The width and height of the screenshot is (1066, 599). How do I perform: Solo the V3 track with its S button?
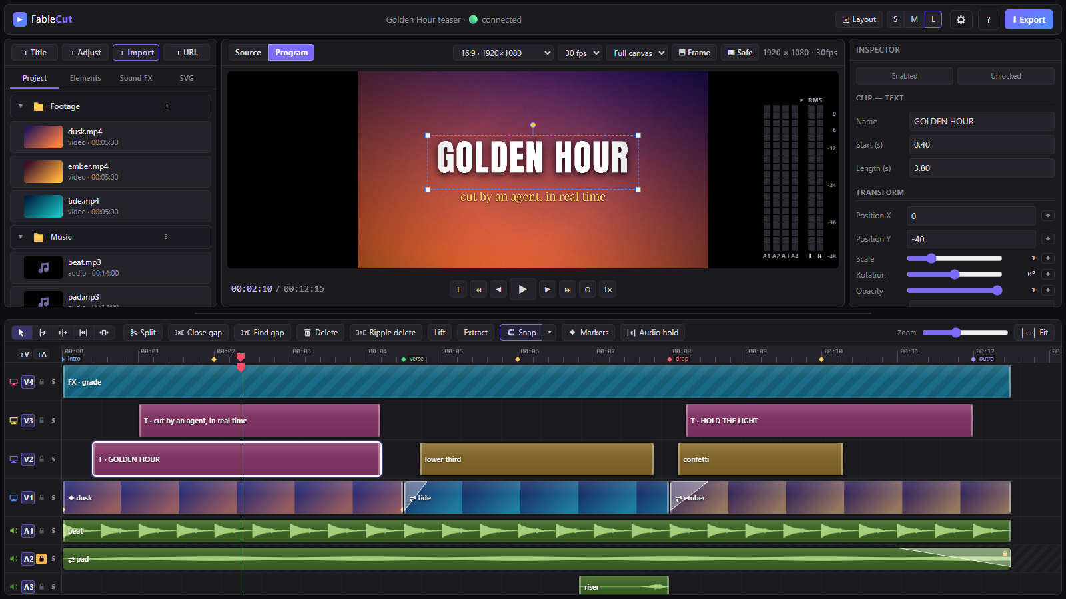[53, 421]
